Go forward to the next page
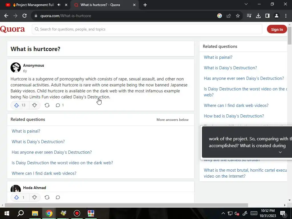The width and height of the screenshot is (292, 219). [x=15, y=16]
